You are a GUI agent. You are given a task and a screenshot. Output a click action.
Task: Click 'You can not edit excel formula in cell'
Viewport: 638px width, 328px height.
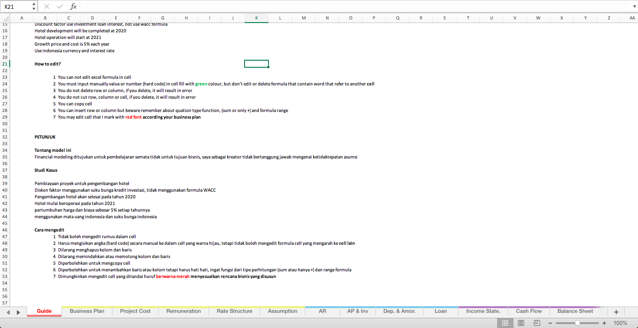(94, 77)
